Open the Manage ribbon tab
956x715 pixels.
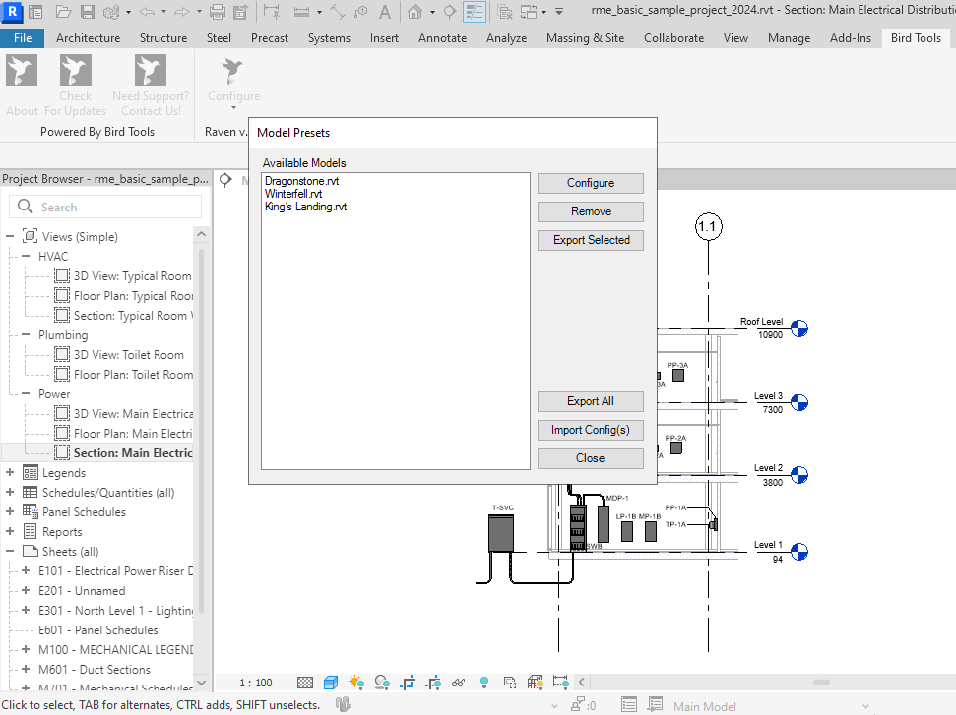(x=789, y=38)
